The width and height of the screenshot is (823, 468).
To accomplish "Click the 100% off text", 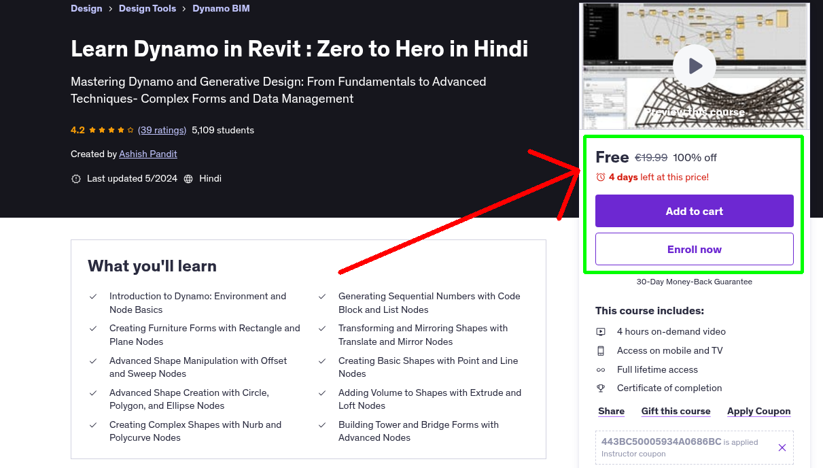I will (695, 158).
